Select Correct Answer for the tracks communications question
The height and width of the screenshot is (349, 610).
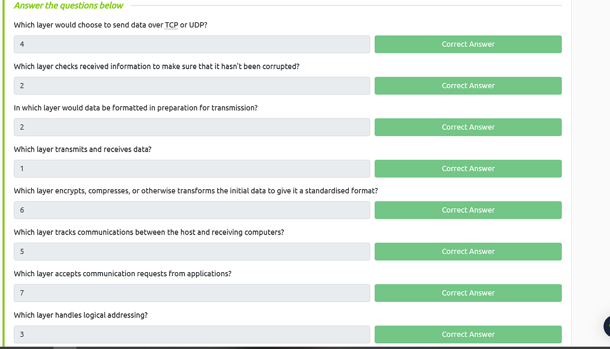click(468, 251)
